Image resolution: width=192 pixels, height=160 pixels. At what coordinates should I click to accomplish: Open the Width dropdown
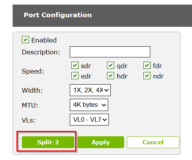pos(90,90)
